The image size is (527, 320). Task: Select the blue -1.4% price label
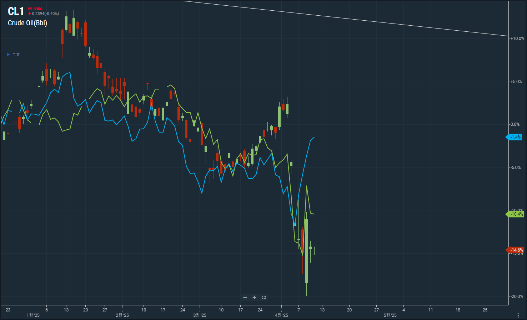click(515, 137)
